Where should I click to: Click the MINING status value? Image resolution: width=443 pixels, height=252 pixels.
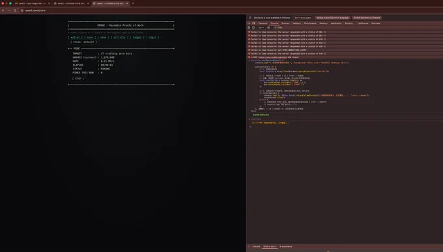106,68
